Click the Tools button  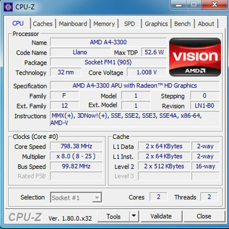tap(113, 217)
